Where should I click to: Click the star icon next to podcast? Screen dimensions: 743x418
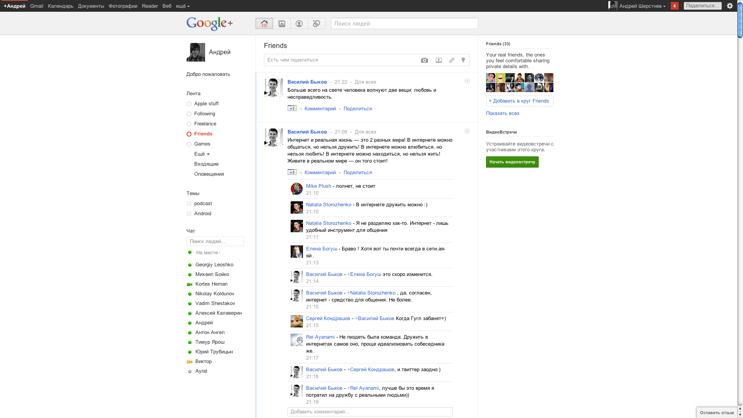click(x=189, y=204)
